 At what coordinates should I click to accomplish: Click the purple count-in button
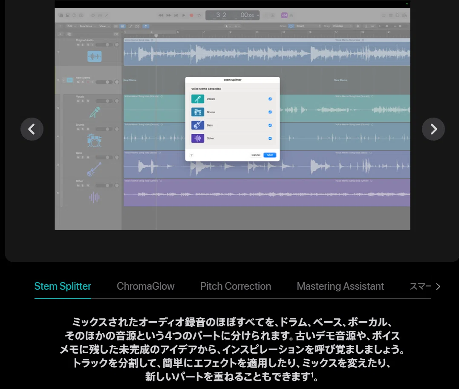(284, 15)
